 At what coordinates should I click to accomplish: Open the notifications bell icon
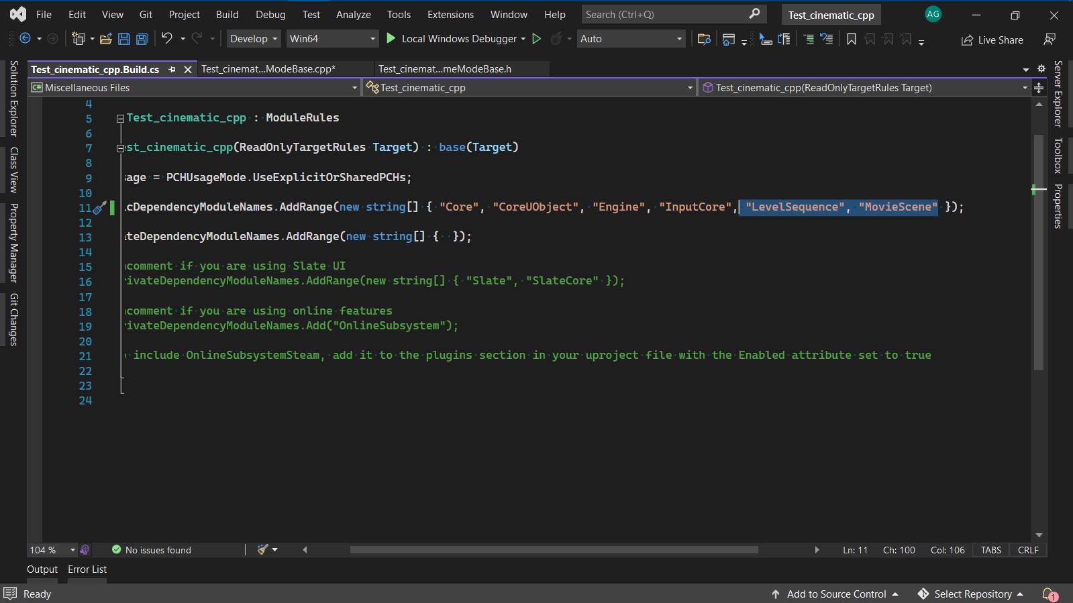click(x=1049, y=594)
